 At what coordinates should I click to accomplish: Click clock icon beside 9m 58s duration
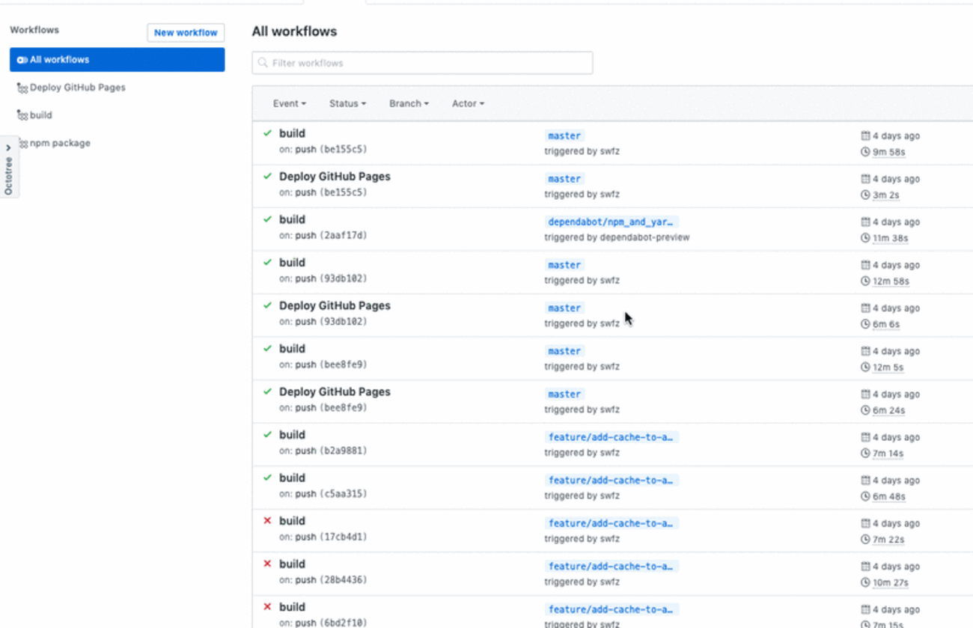click(x=865, y=152)
